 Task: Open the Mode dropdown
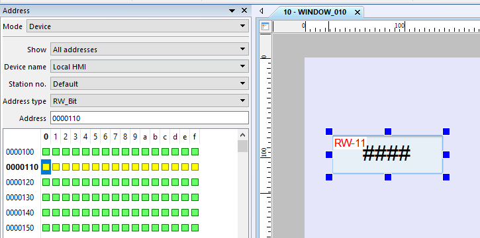coord(138,26)
